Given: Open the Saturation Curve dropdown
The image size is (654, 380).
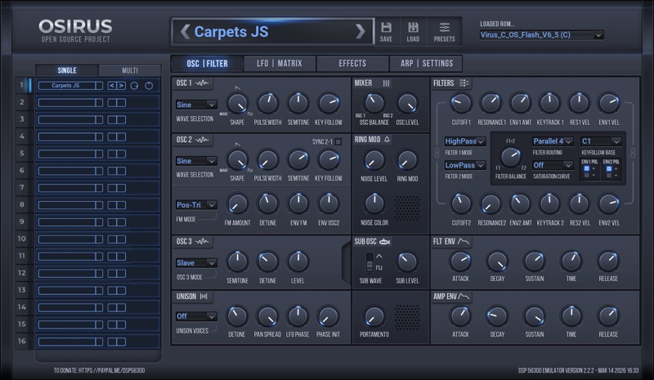Looking at the screenshot, I should click(553, 165).
